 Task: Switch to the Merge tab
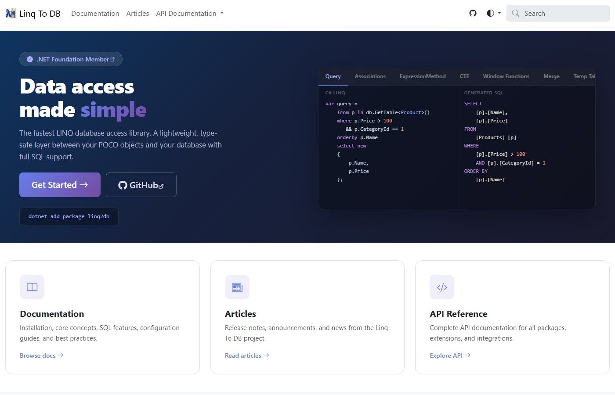[x=551, y=76]
